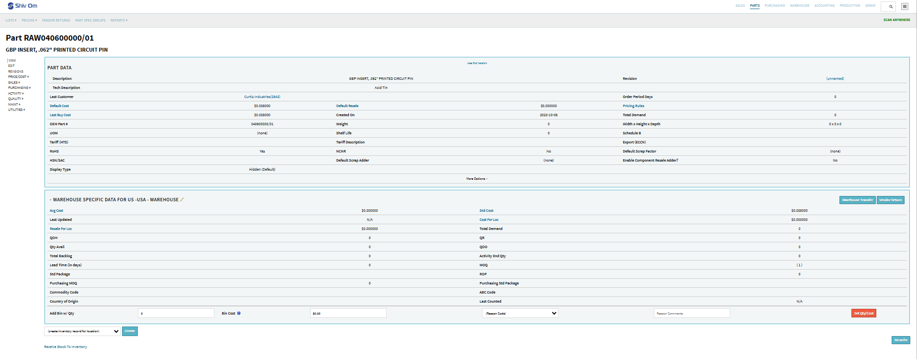This screenshot has height=359, width=917.
Task: Click the red Set Qty/Cost button
Action: (863, 314)
